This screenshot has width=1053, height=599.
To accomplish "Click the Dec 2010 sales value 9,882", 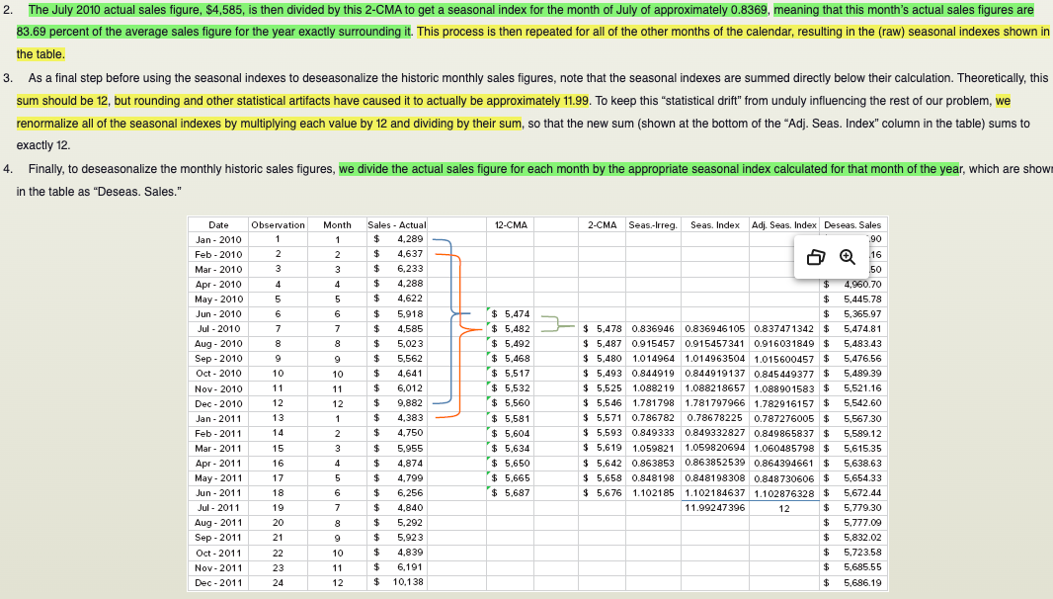I will 410,403.
